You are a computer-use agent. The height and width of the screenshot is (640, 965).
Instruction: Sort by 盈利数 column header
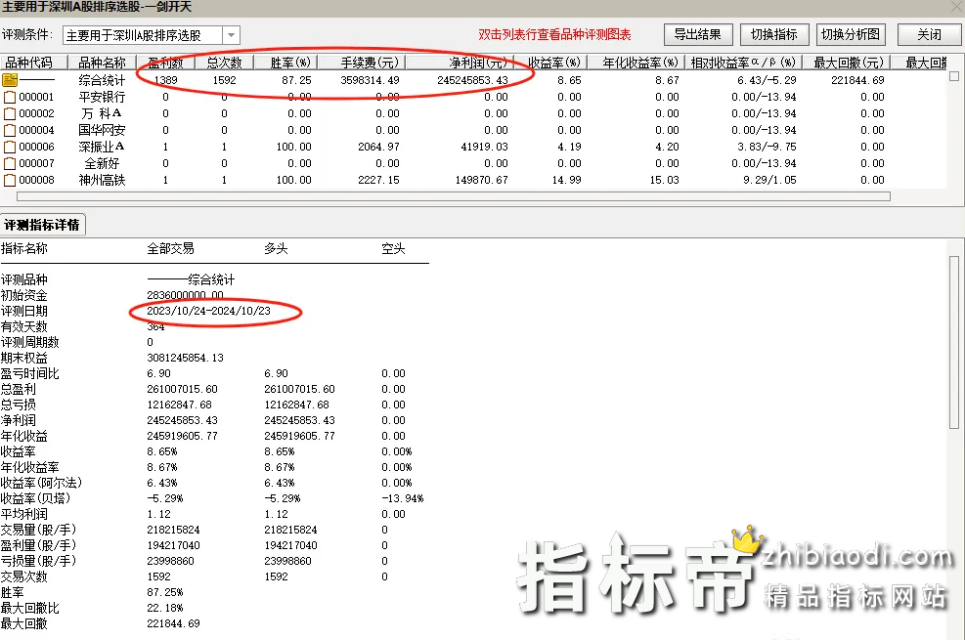166,63
